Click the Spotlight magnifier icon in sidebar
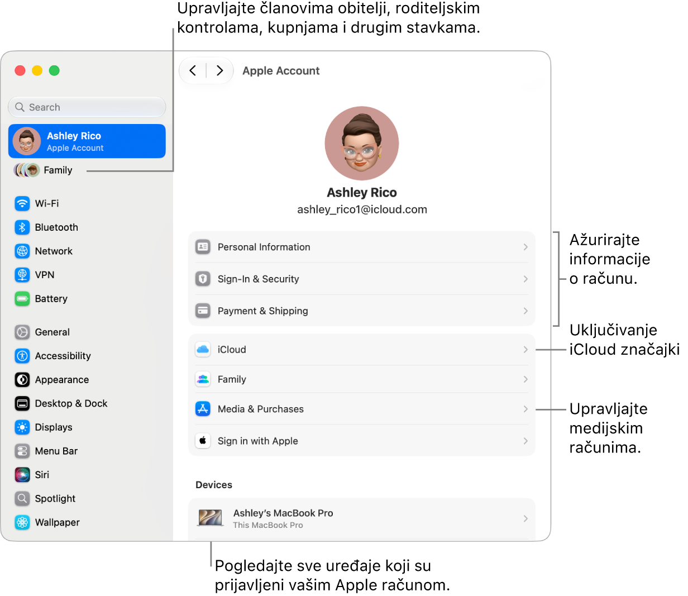The width and height of the screenshot is (688, 596). pyautogui.click(x=22, y=498)
